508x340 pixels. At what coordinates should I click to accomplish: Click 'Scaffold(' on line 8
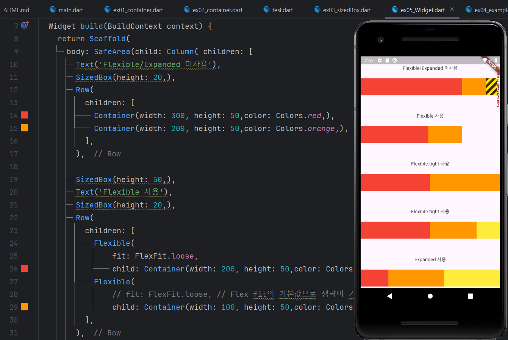[110, 39]
